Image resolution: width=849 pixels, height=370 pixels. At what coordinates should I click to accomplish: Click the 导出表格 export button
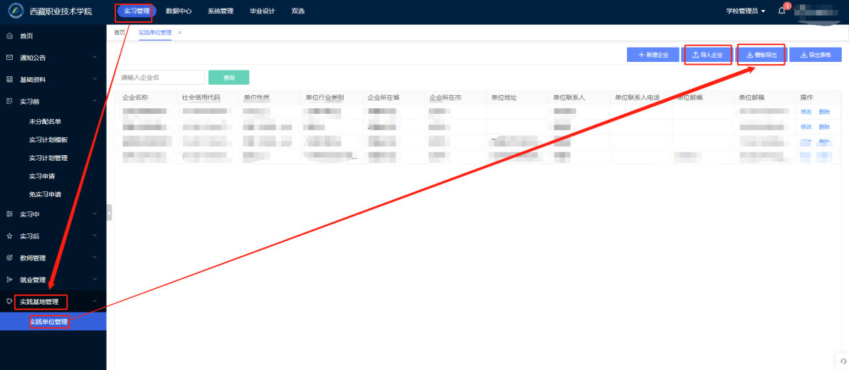coord(815,55)
